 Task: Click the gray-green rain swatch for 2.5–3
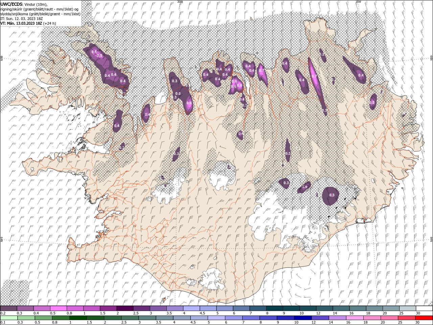(x=130, y=318)
